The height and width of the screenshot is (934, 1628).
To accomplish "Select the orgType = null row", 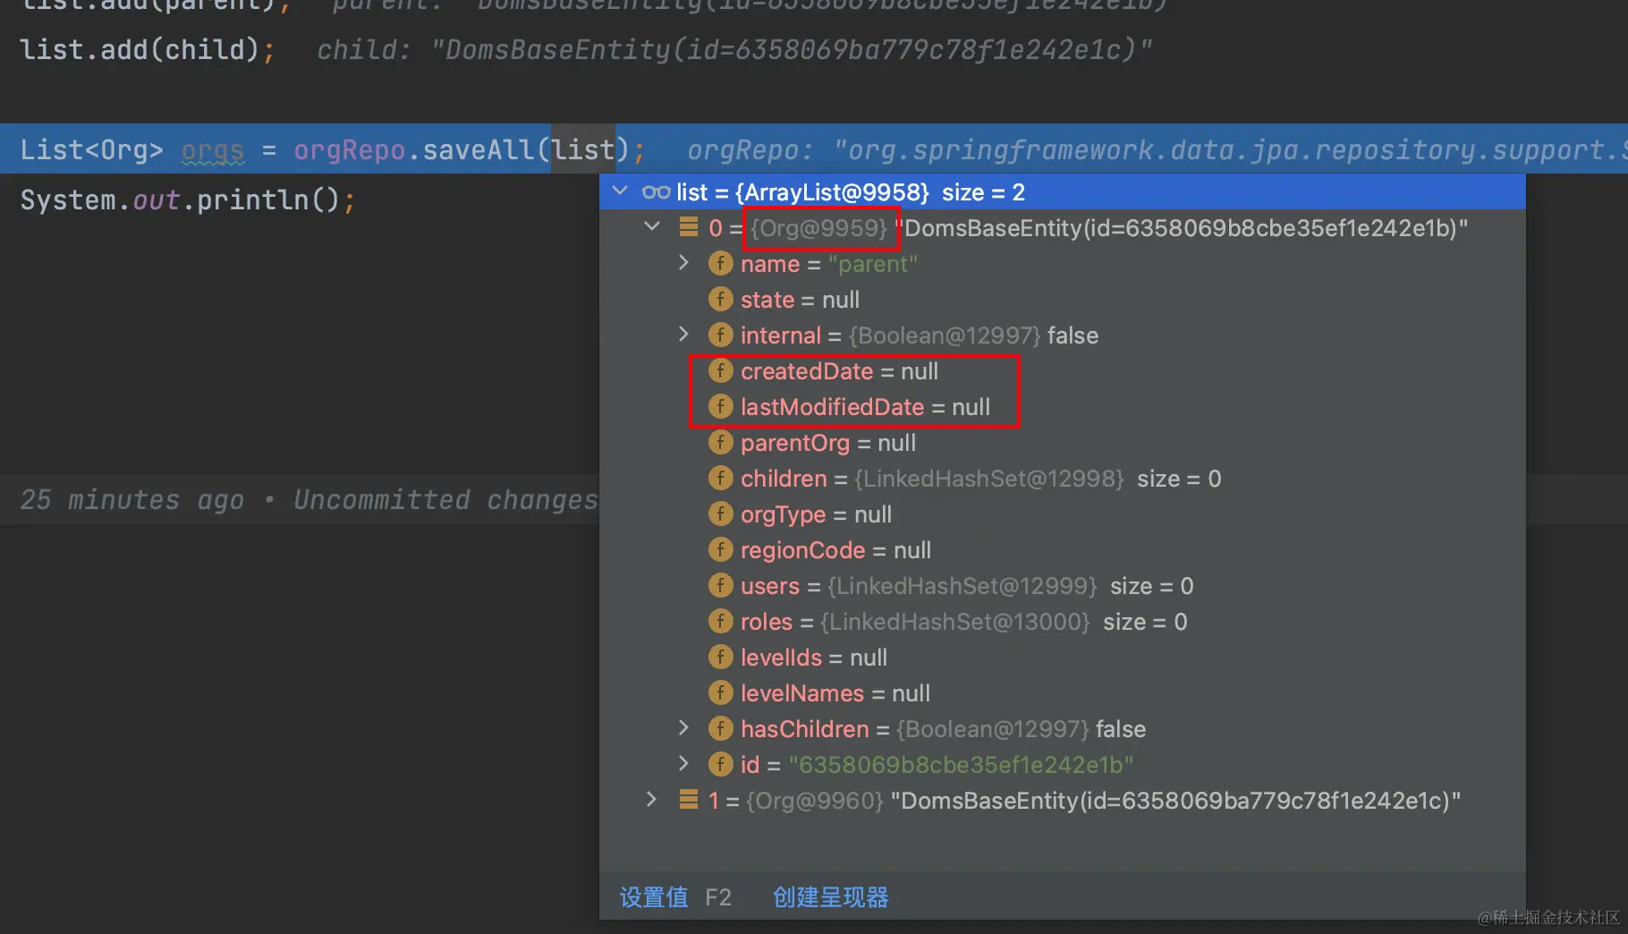I will pyautogui.click(x=1063, y=514).
